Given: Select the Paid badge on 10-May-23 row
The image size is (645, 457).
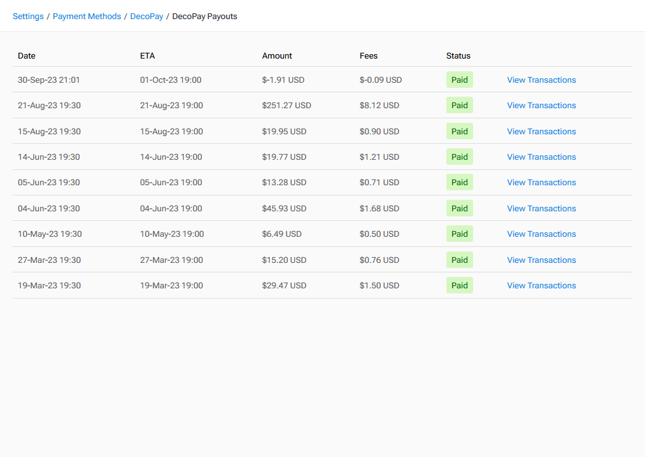Looking at the screenshot, I should (460, 234).
